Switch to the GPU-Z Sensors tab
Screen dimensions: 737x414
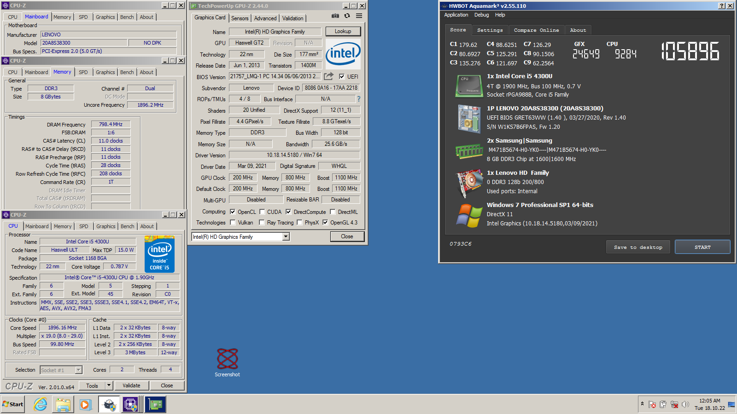[240, 18]
